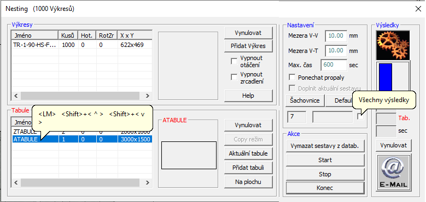Click the E-MAIL icon button
The image size is (426, 202).
coord(394,173)
